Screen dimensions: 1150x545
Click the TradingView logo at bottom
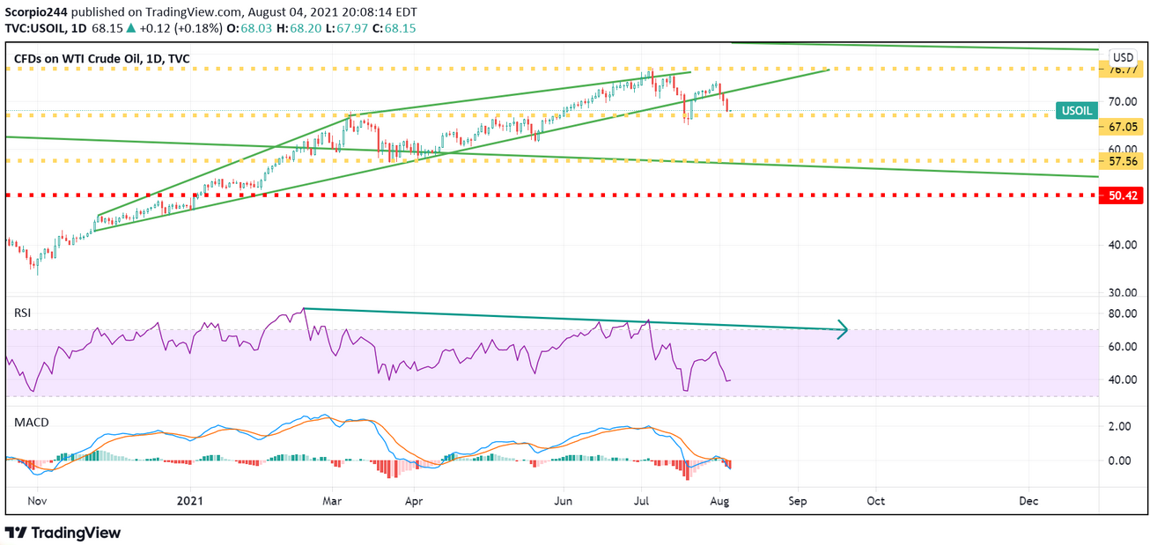tap(63, 533)
